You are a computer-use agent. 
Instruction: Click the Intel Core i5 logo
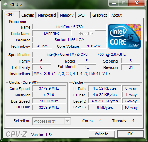[124, 36]
